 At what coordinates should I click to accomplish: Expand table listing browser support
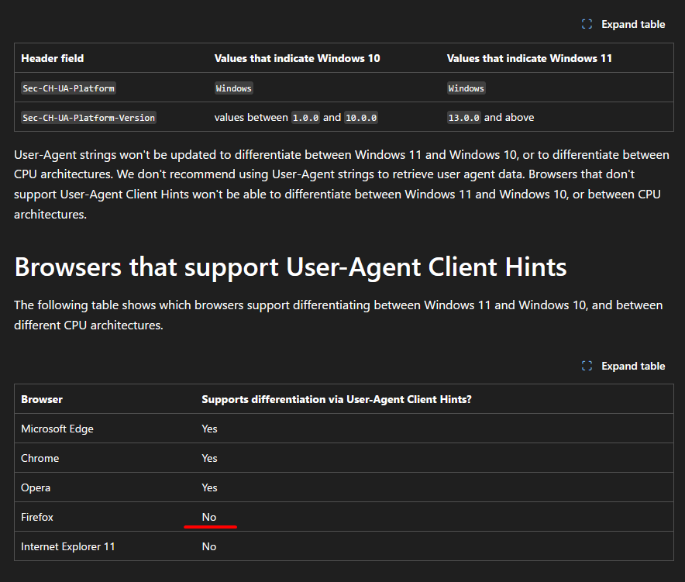point(624,366)
